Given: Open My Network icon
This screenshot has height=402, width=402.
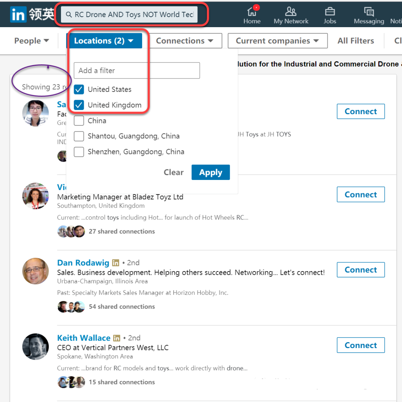Looking at the screenshot, I should pyautogui.click(x=291, y=12).
